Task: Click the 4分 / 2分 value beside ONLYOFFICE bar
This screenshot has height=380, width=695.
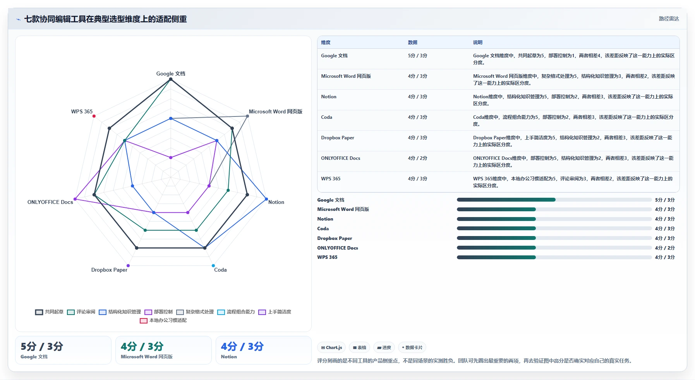Action: pos(665,248)
